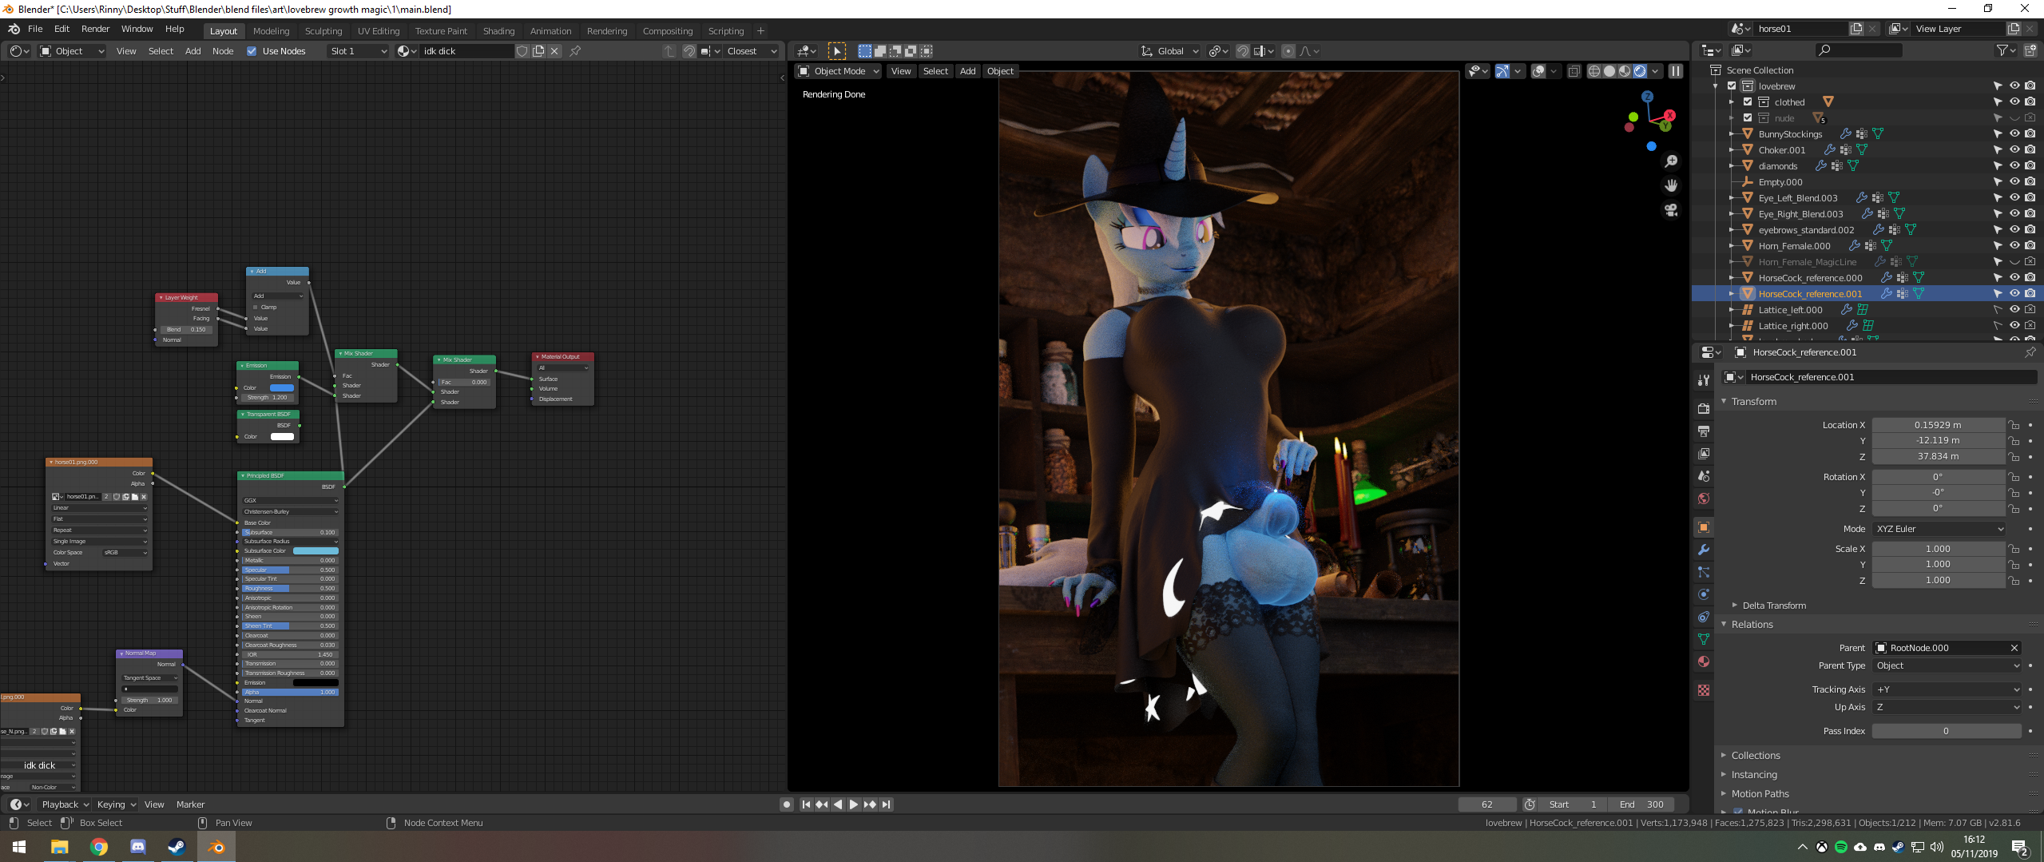Open Google Chrome from the taskbar
This screenshot has width=2044, height=862.
tap(99, 847)
